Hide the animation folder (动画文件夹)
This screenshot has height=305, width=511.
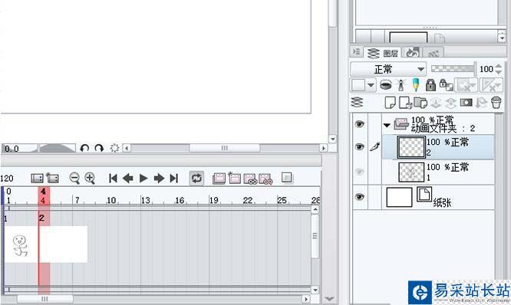[359, 123]
